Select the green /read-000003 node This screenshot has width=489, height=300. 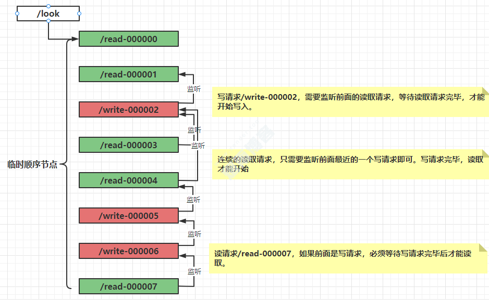click(128, 145)
